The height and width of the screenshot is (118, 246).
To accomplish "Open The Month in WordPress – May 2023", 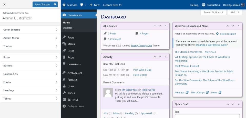I will [x=195, y=52].
